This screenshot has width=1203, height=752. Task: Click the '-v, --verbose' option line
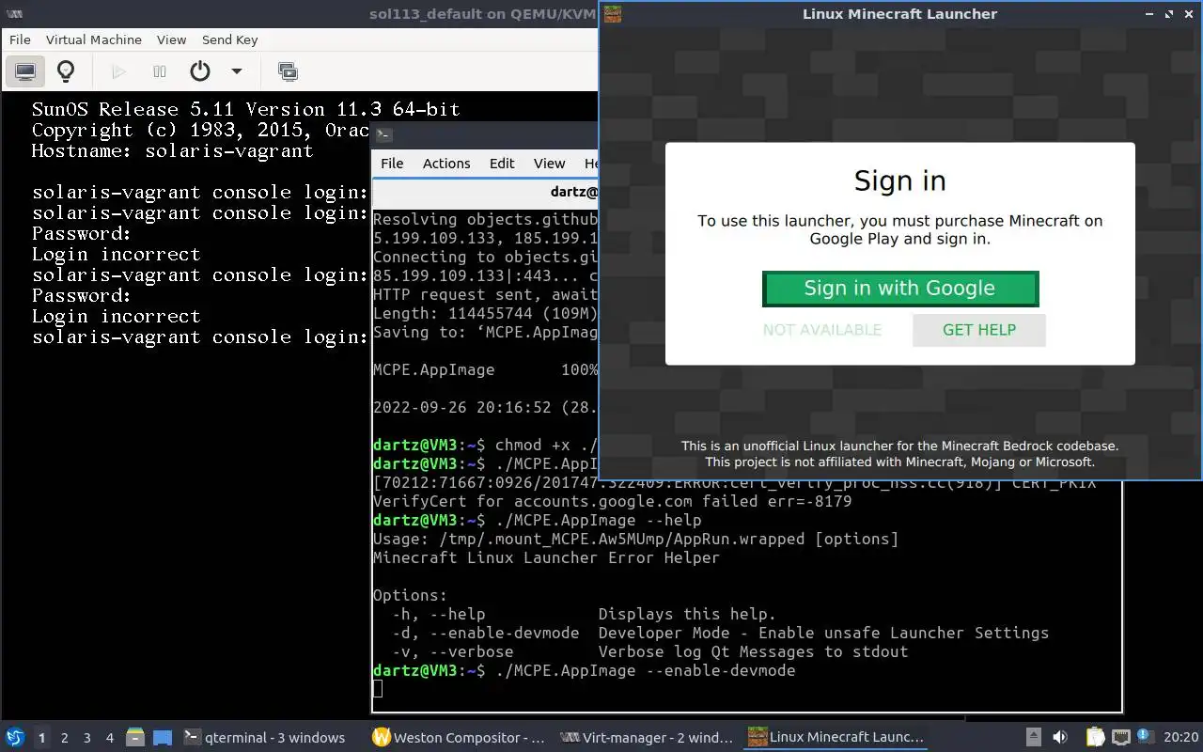point(649,651)
